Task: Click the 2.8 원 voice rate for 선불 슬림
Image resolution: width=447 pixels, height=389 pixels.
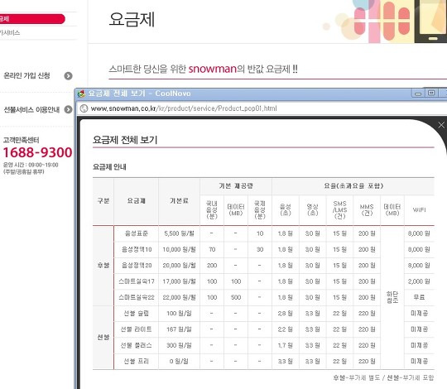Action: [286, 313]
